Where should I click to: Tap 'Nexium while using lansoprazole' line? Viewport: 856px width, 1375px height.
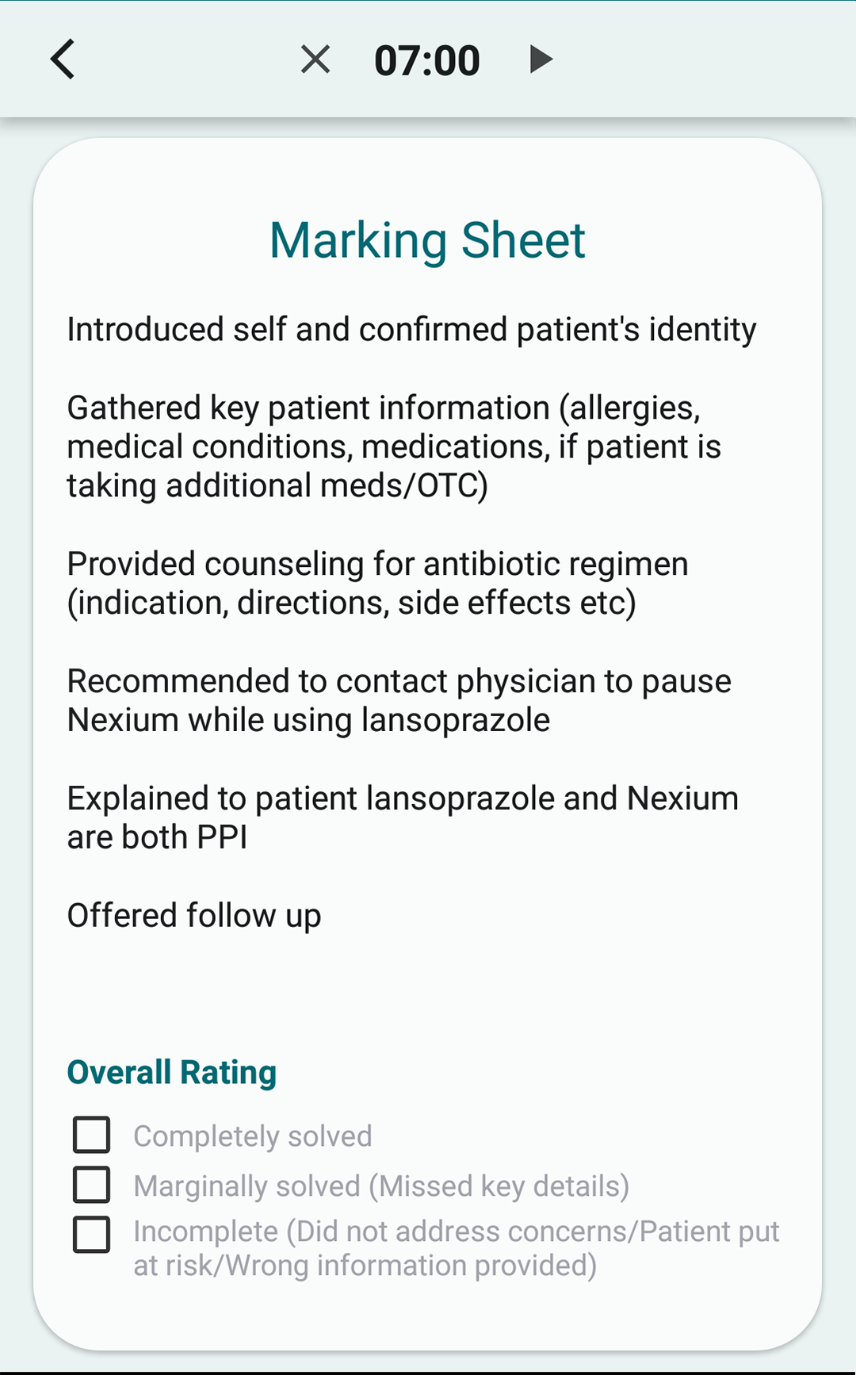(308, 721)
